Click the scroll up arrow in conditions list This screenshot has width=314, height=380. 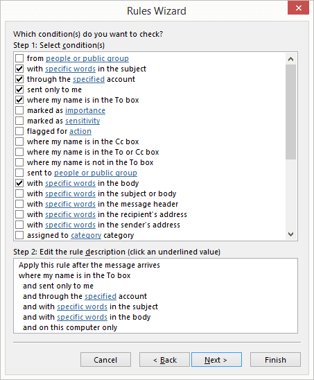[290, 59]
